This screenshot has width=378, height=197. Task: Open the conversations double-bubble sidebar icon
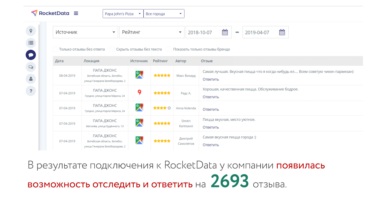coord(31,67)
